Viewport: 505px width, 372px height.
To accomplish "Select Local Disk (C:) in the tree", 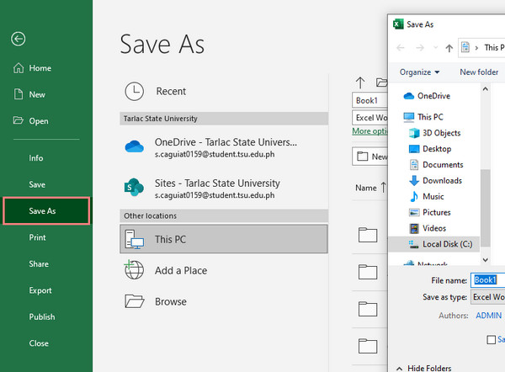I will click(x=434, y=244).
